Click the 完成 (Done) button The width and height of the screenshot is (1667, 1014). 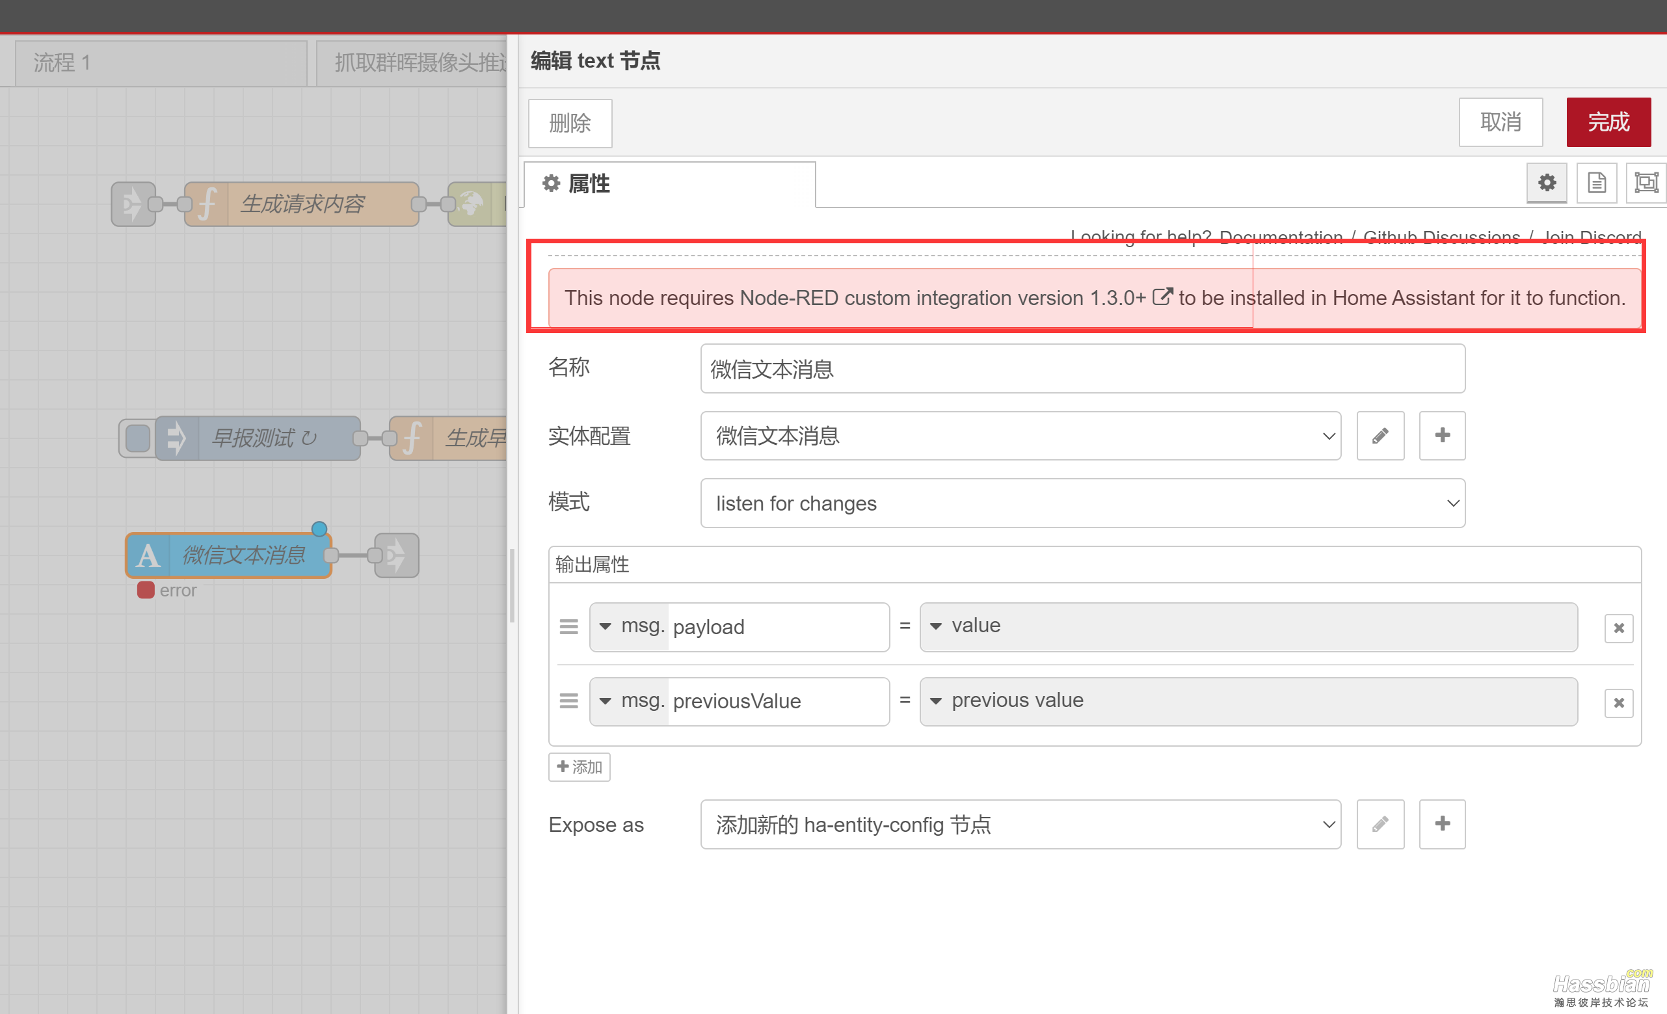[1608, 122]
